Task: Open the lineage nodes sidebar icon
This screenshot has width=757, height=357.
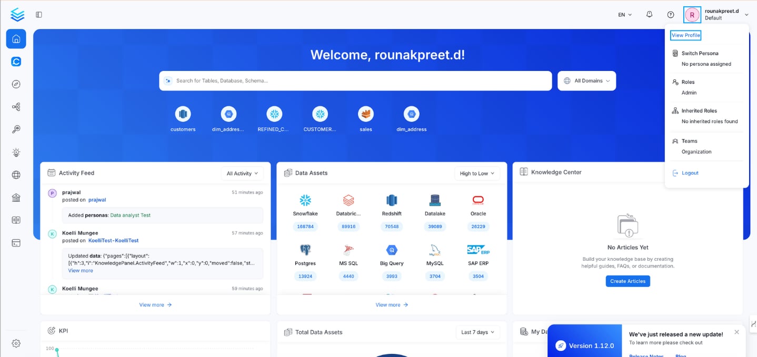Action: [16, 107]
